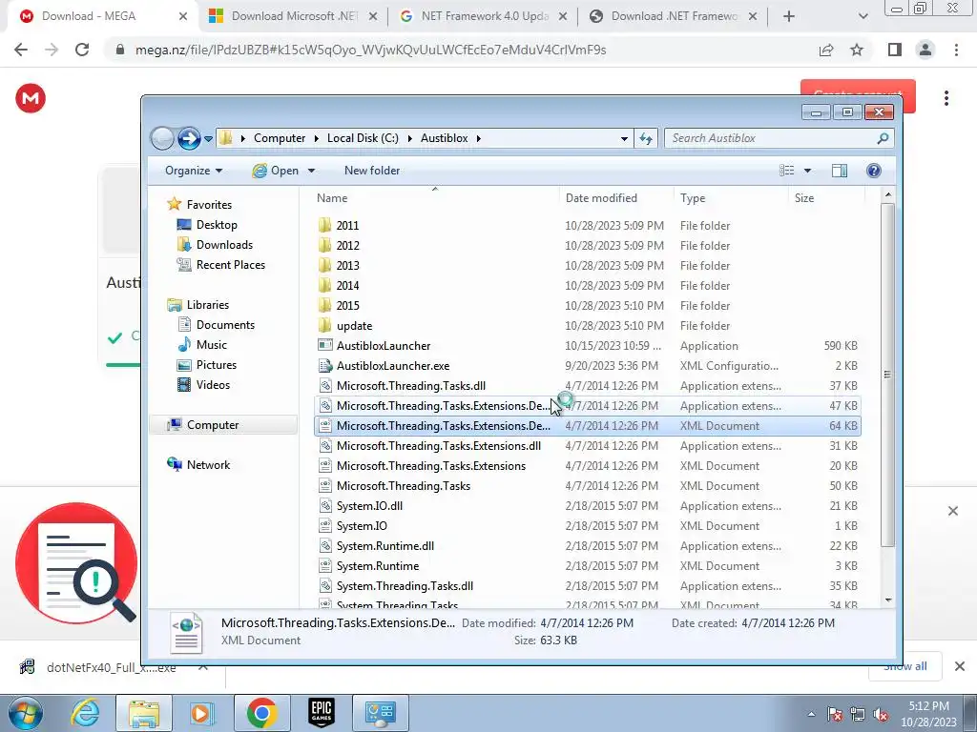
Task: Create a New folder
Action: click(372, 171)
